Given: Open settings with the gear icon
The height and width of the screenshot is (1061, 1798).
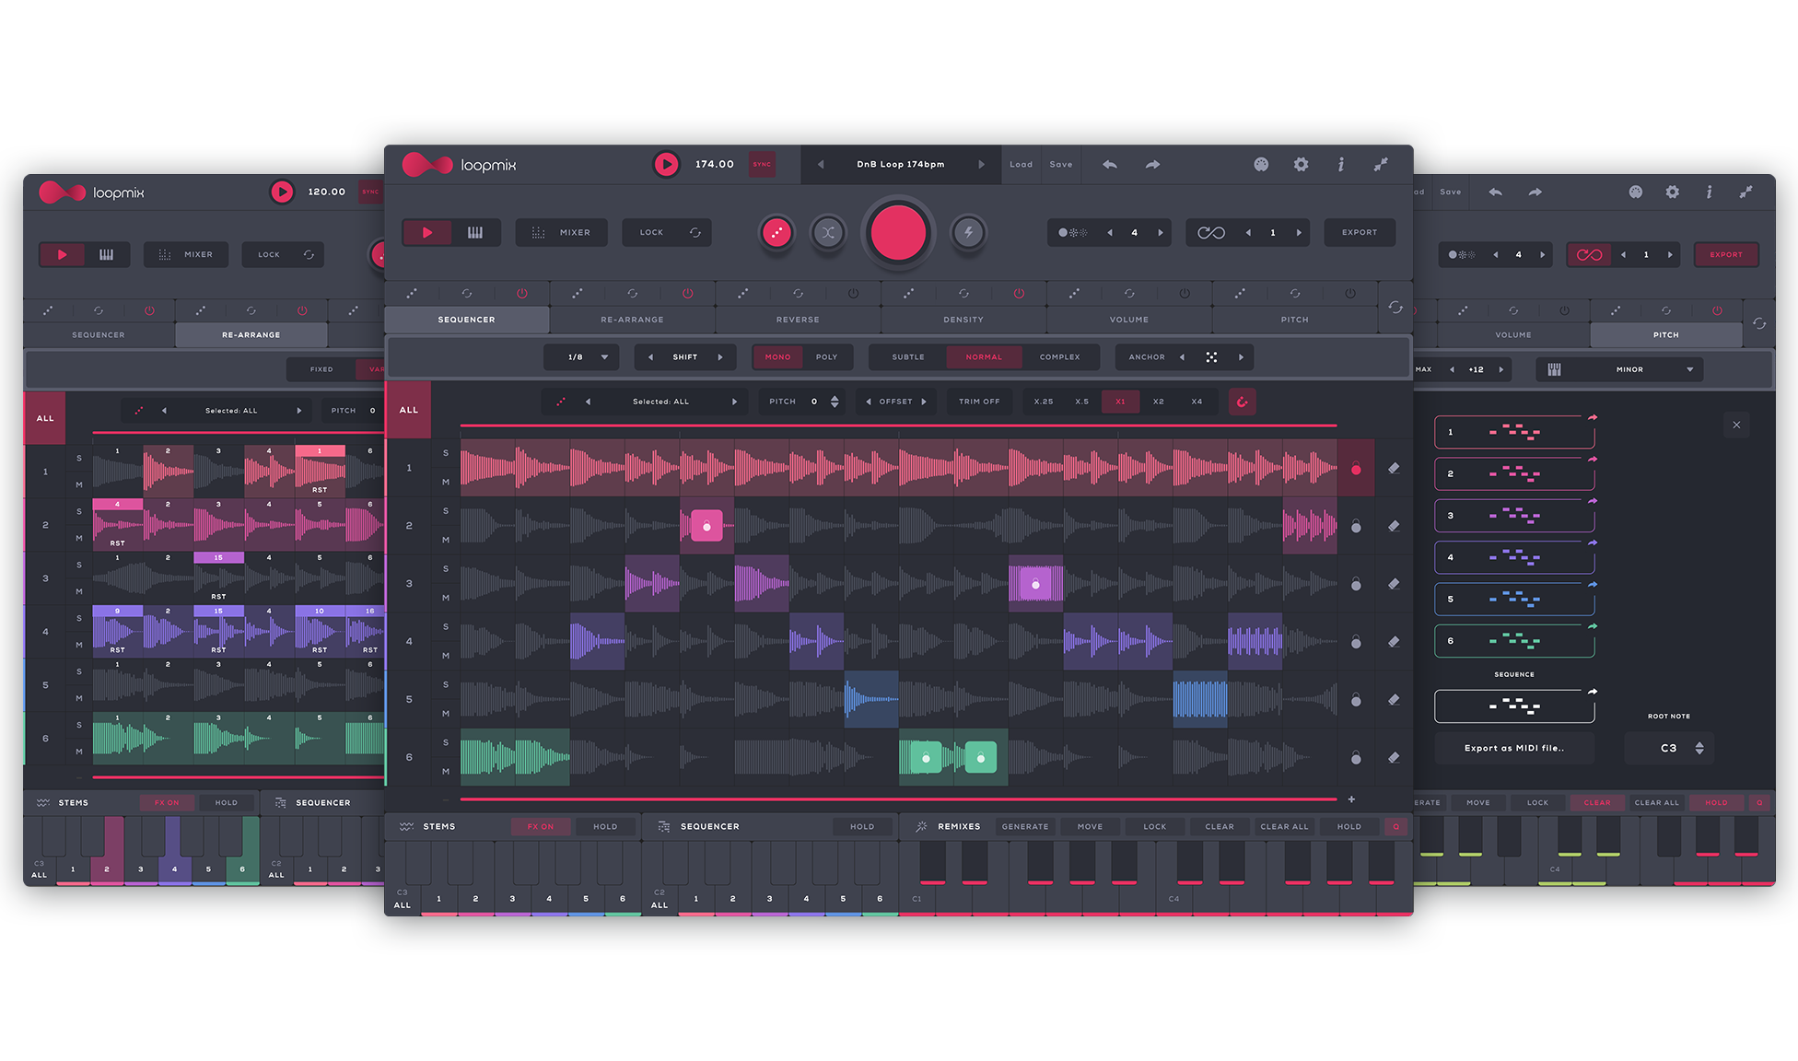Looking at the screenshot, I should pos(1301,164).
